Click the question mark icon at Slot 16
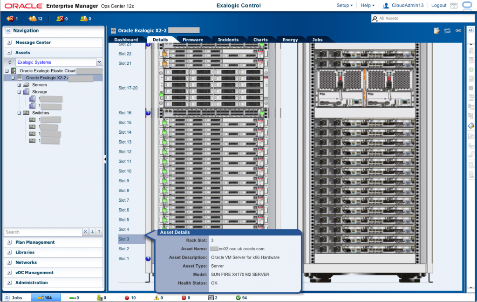The height and width of the screenshot is (302, 477). [x=148, y=113]
